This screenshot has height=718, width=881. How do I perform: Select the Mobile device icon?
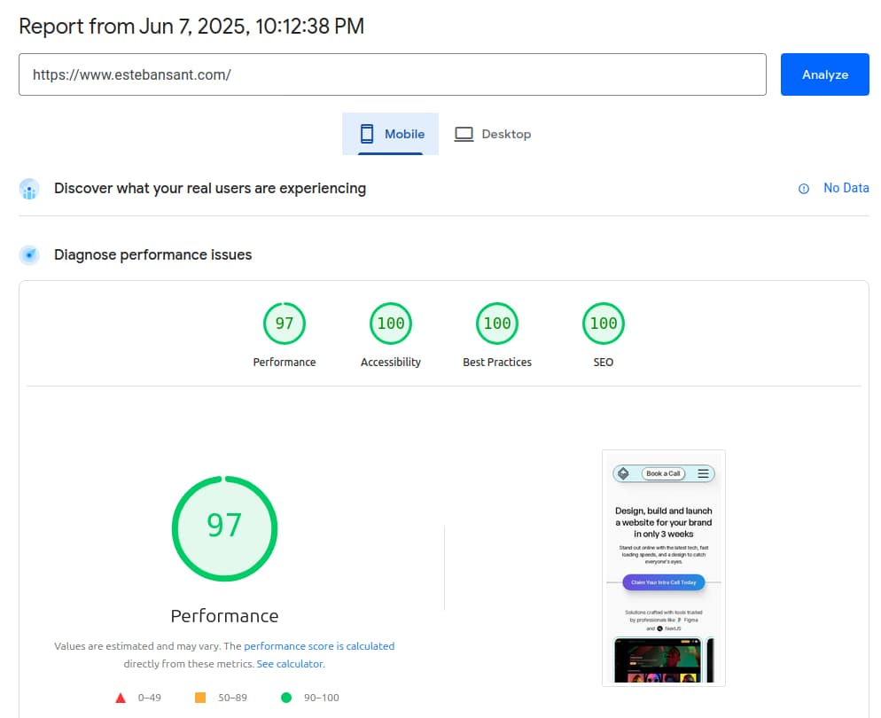[366, 133]
